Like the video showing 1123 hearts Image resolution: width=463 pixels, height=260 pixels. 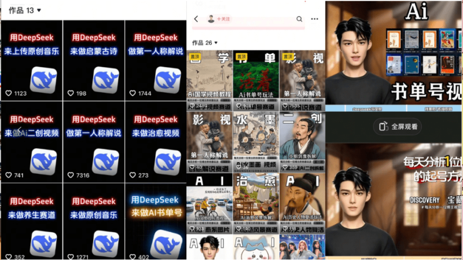(9, 93)
